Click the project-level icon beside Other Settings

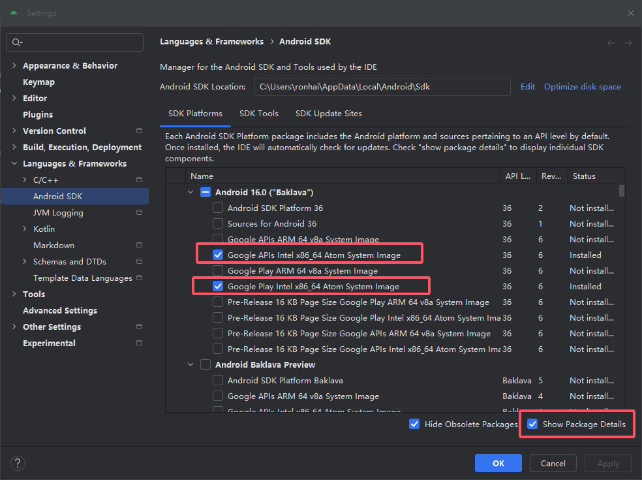pyautogui.click(x=139, y=327)
